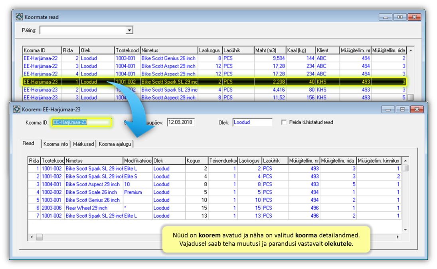
Task: Click the Olek field showing Loodud
Action: [x=253, y=122]
